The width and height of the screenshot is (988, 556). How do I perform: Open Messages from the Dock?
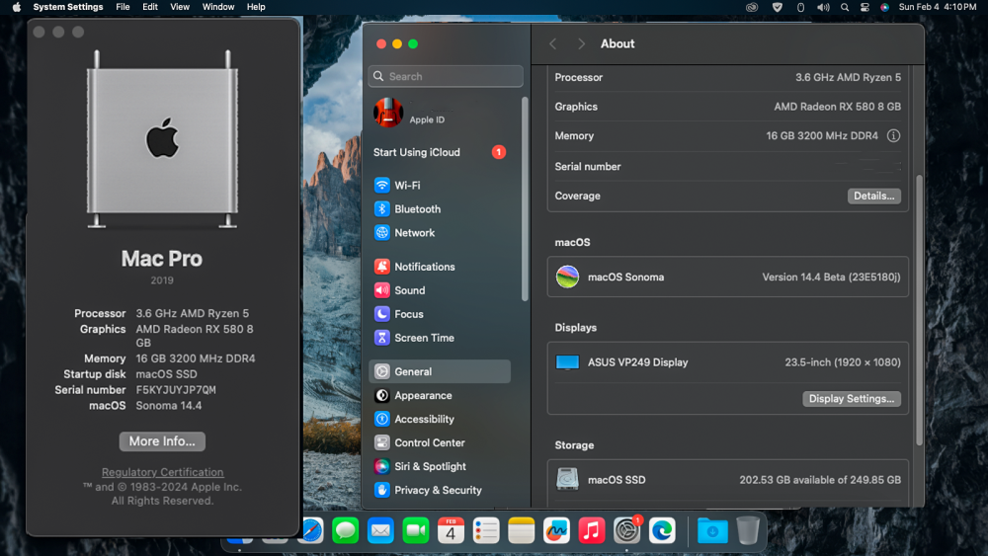coord(345,530)
